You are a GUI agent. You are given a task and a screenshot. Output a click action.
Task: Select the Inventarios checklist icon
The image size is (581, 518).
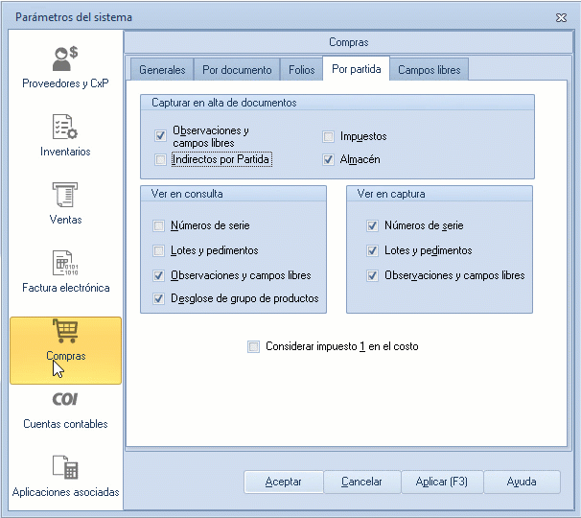coord(65,128)
